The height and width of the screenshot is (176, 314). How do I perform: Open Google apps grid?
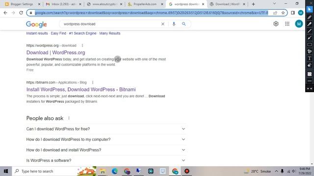point(287,24)
